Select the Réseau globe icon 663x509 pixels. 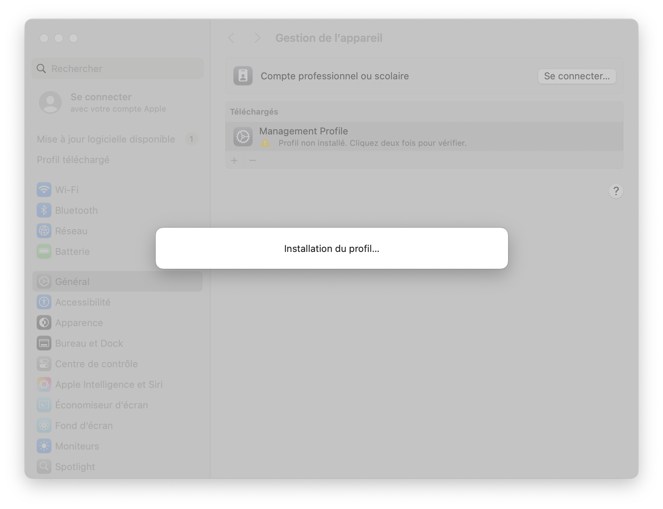click(x=44, y=231)
